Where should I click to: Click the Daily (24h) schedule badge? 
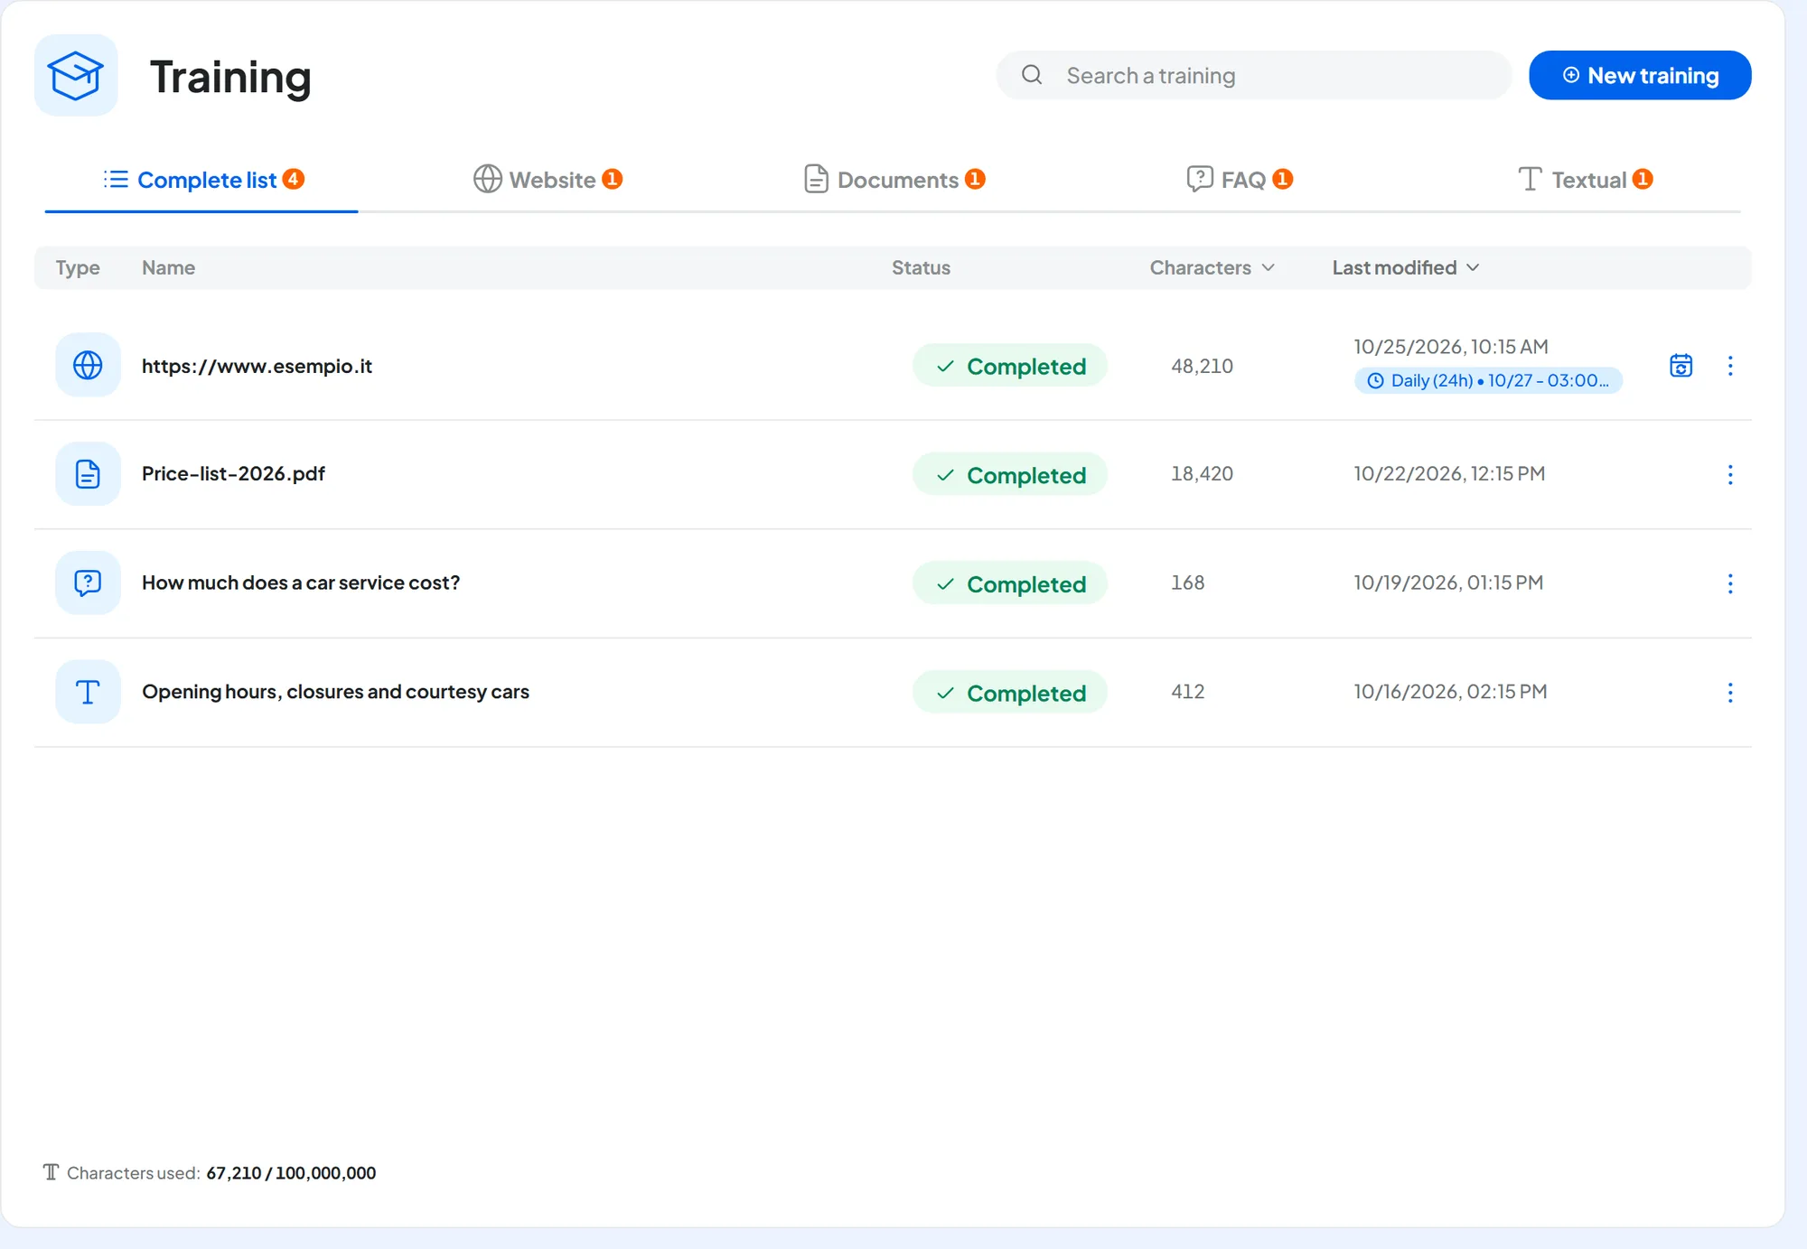pyautogui.click(x=1488, y=380)
